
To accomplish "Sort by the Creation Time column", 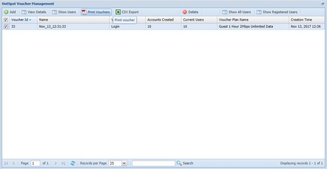I will tap(301, 20).
